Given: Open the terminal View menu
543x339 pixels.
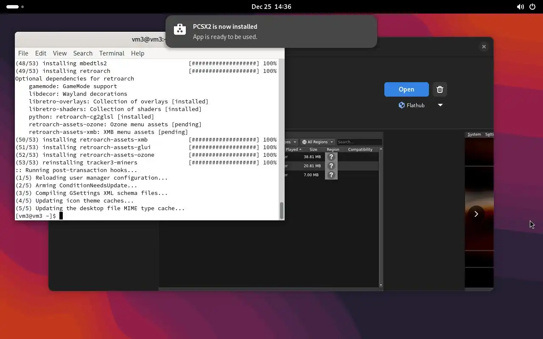Looking at the screenshot, I should pos(60,53).
